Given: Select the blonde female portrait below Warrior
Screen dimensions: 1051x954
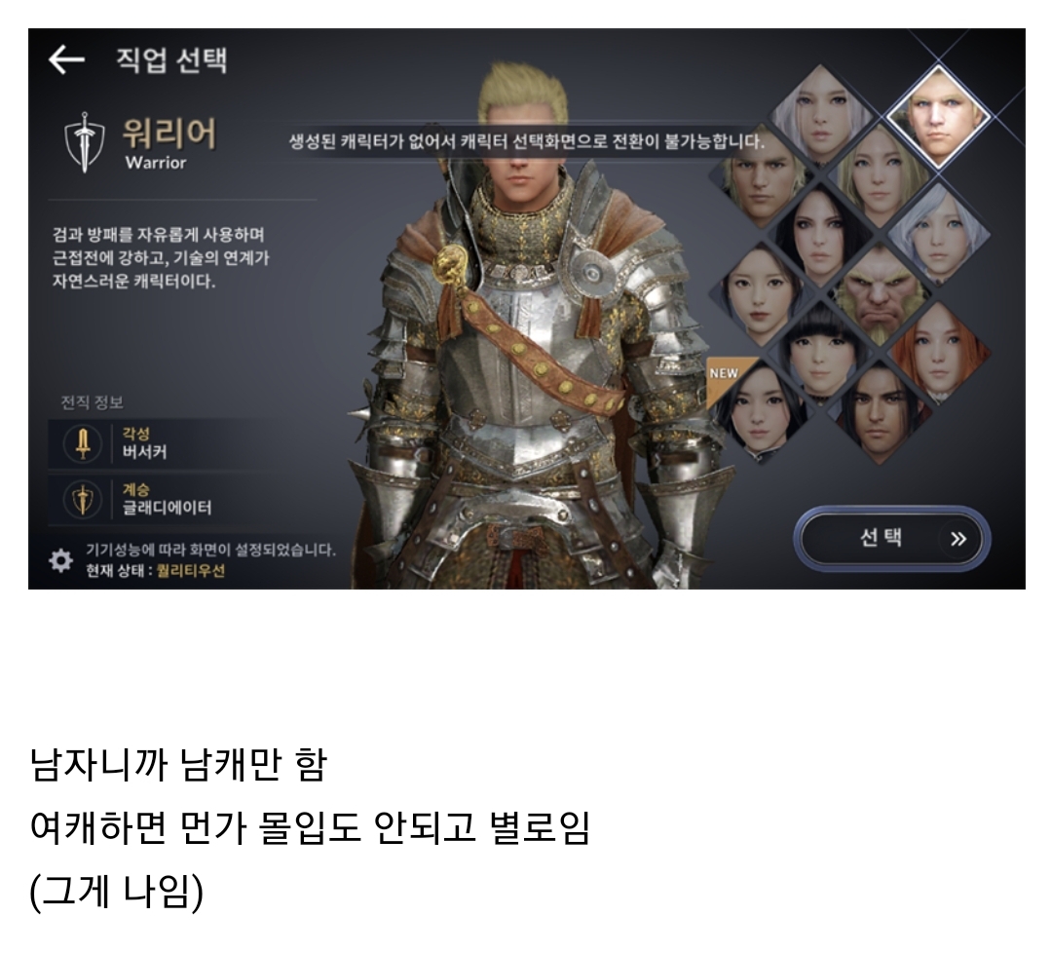Looking at the screenshot, I should (x=880, y=175).
